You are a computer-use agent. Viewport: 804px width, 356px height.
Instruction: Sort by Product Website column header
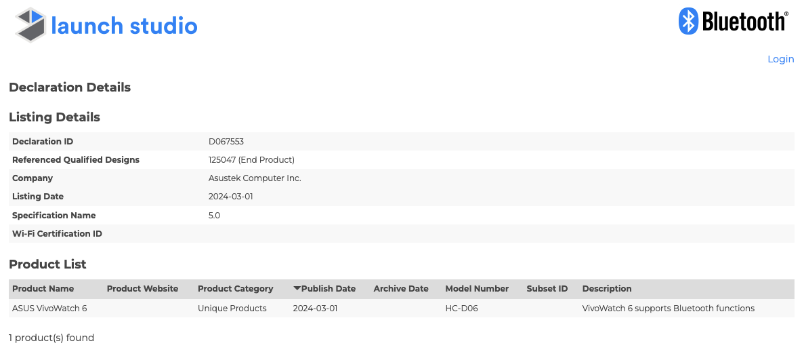(142, 288)
